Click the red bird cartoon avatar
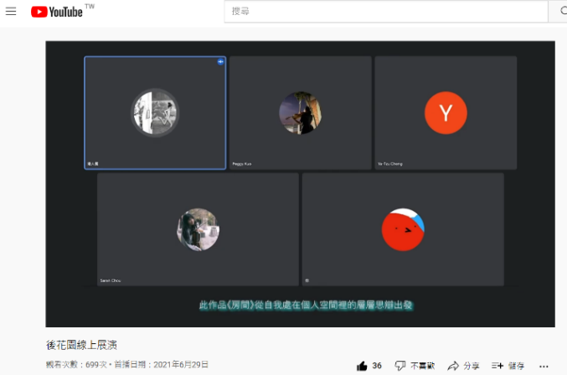The height and width of the screenshot is (375, 567). tap(403, 229)
